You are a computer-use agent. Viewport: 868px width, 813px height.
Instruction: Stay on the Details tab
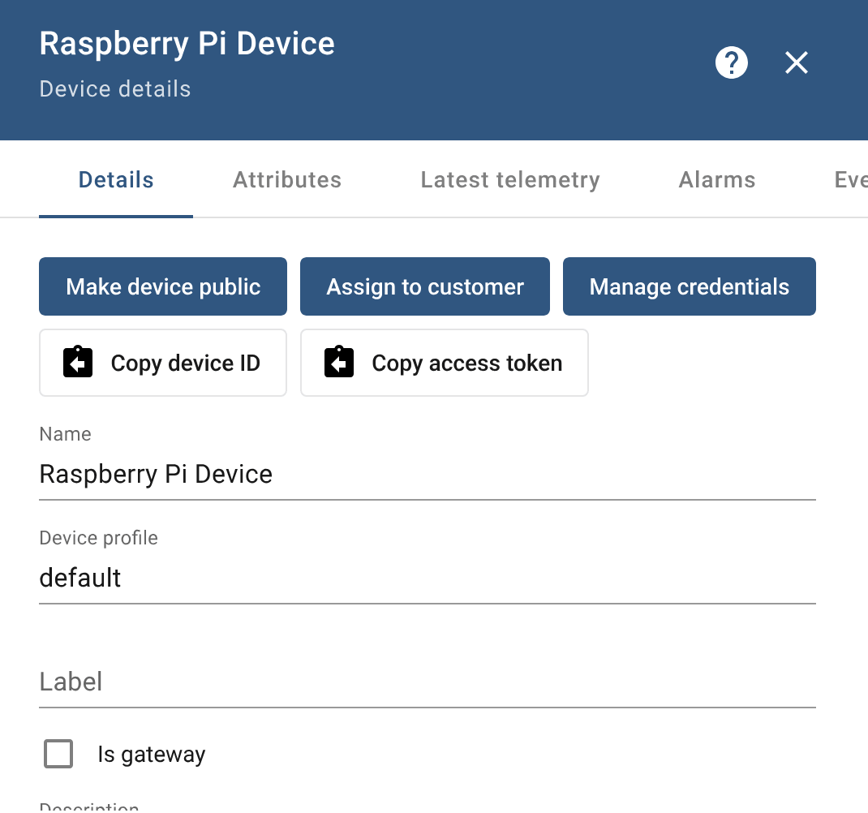[x=115, y=179]
